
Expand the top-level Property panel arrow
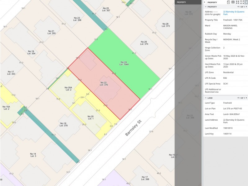205,2
